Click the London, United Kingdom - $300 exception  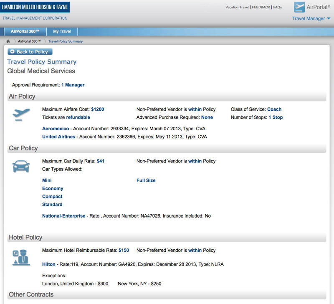point(75,284)
